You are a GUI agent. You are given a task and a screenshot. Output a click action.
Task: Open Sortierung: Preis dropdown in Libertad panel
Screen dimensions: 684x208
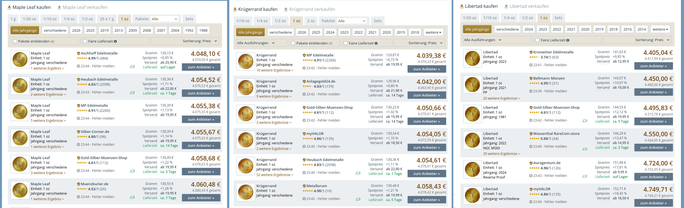click(637, 40)
